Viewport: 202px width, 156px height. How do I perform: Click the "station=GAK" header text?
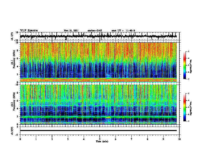[x=95, y=31]
